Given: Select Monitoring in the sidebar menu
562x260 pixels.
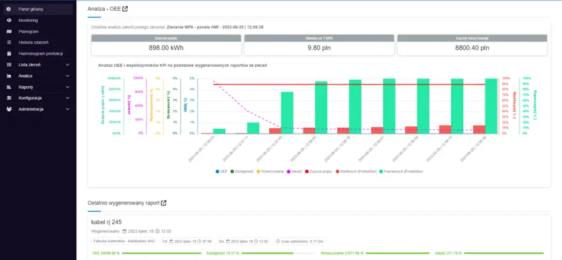Looking at the screenshot, I should 28,20.
